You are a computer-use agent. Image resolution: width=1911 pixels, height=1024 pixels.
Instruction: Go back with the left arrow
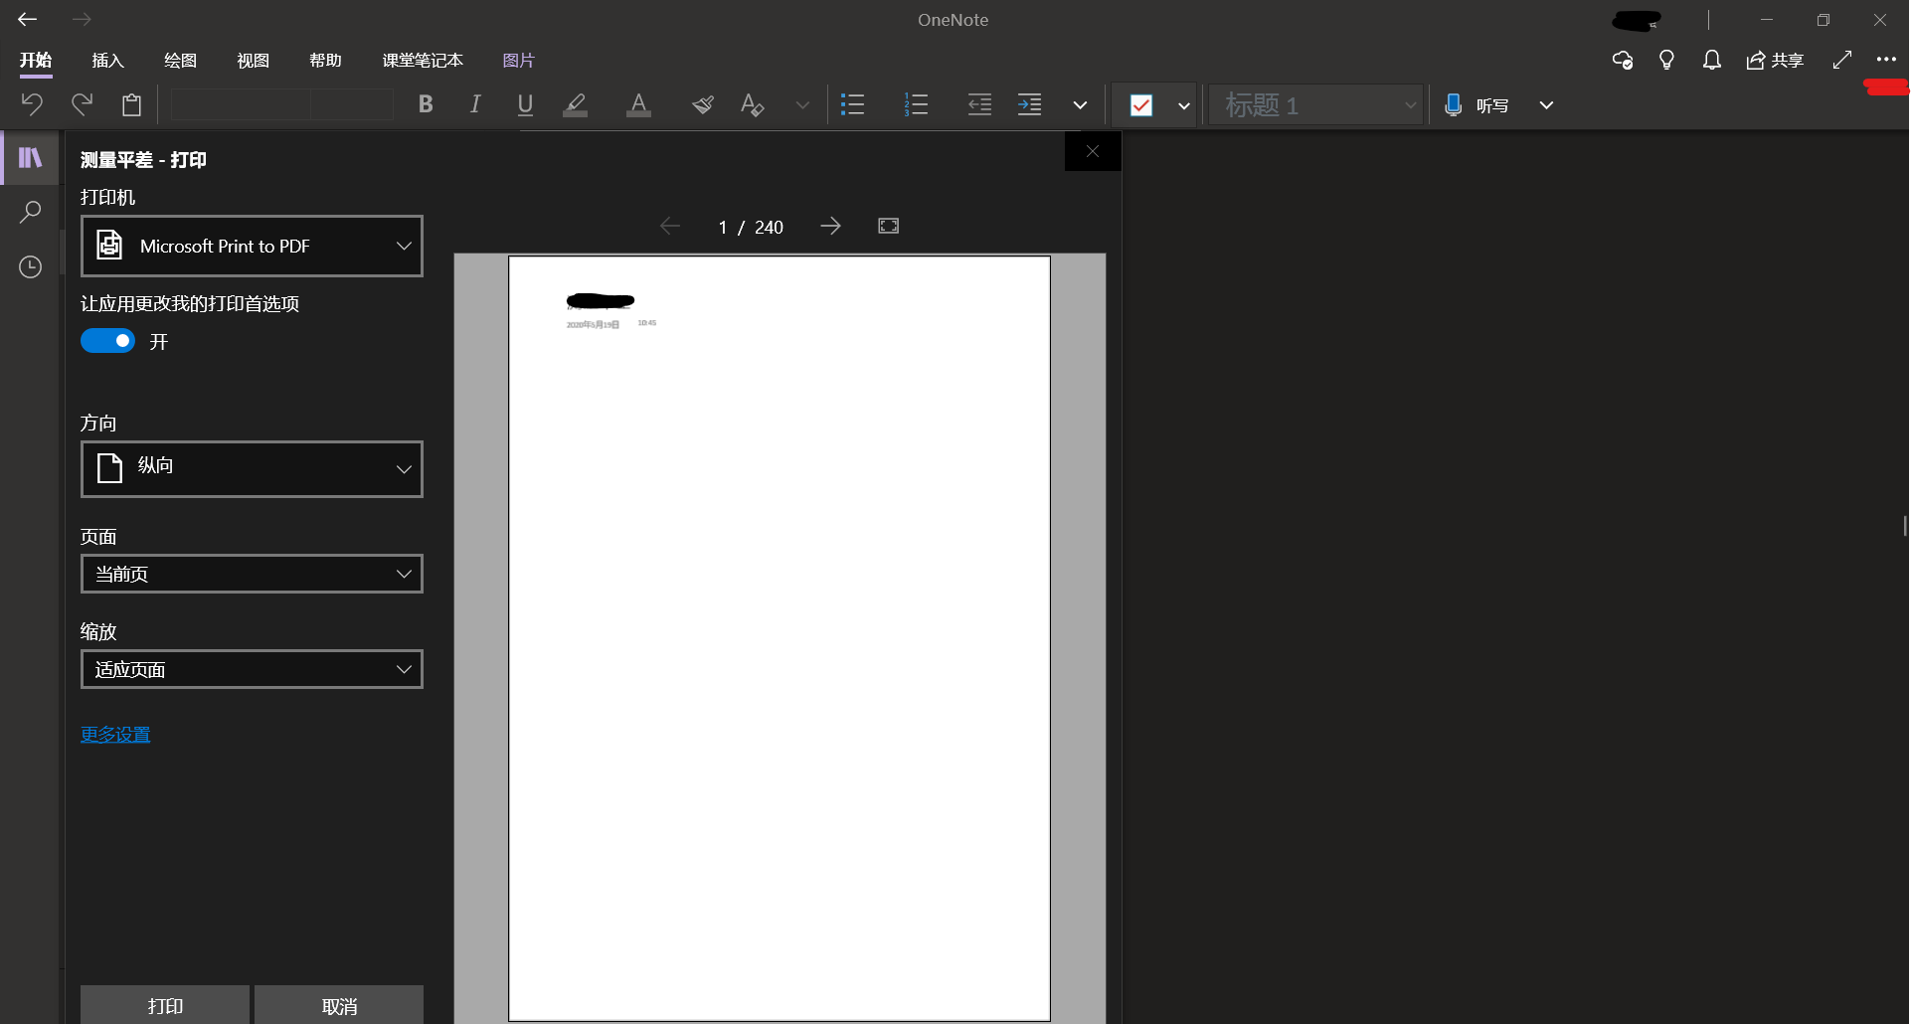(28, 20)
